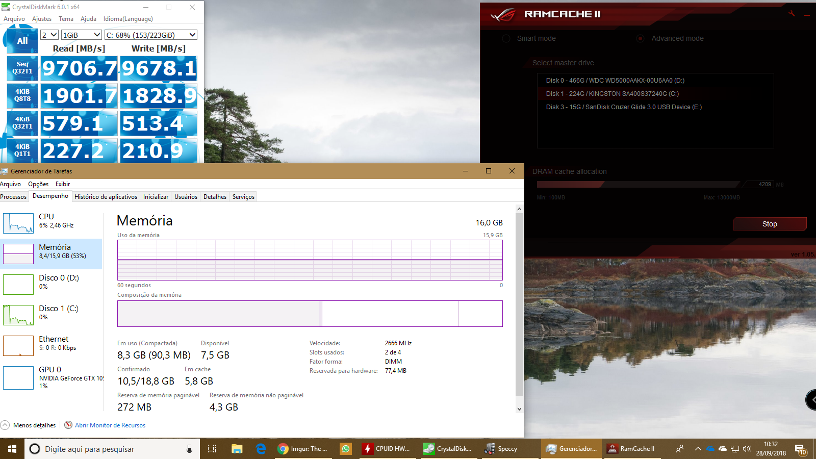816x459 pixels.
Task: Open Task Manager Opções menu
Action: click(38, 184)
